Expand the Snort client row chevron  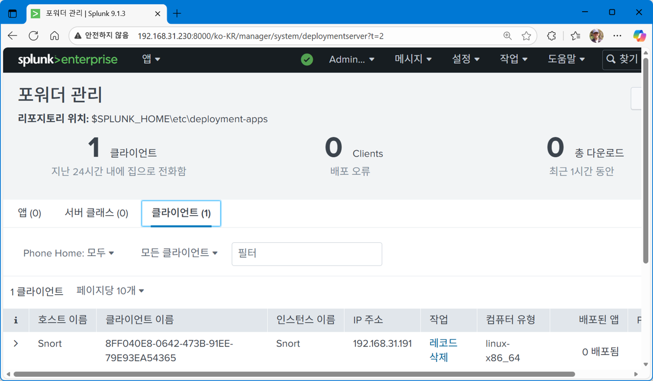tap(15, 343)
